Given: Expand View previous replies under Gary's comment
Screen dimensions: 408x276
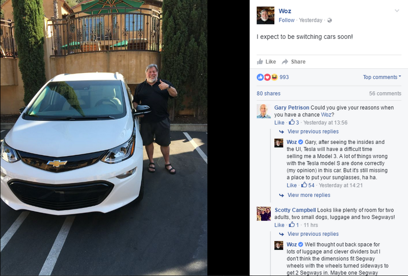Looking at the screenshot, I should point(313,132).
